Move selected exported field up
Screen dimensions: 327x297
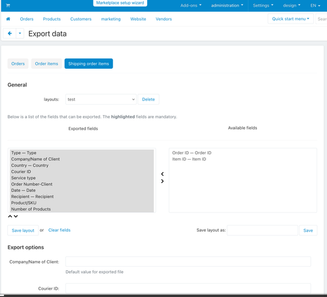point(10,217)
